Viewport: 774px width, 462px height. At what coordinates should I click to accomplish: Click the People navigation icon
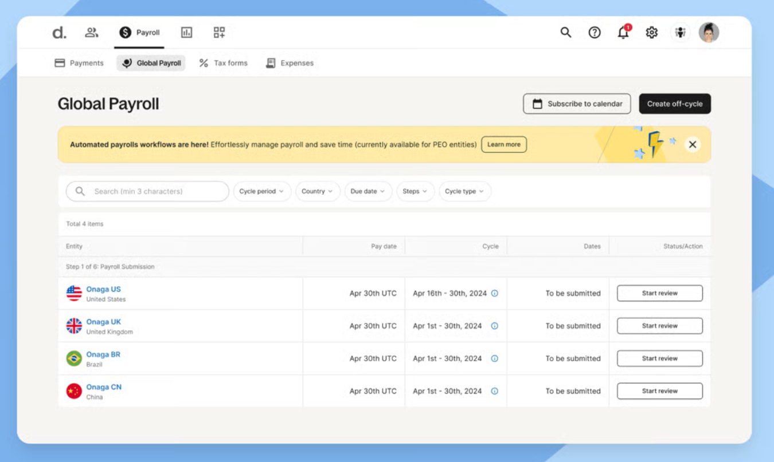[91, 33]
